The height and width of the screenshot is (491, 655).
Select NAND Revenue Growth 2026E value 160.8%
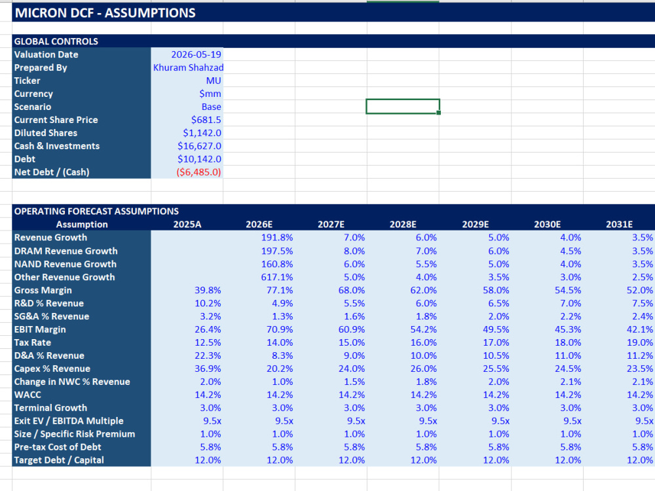277,264
